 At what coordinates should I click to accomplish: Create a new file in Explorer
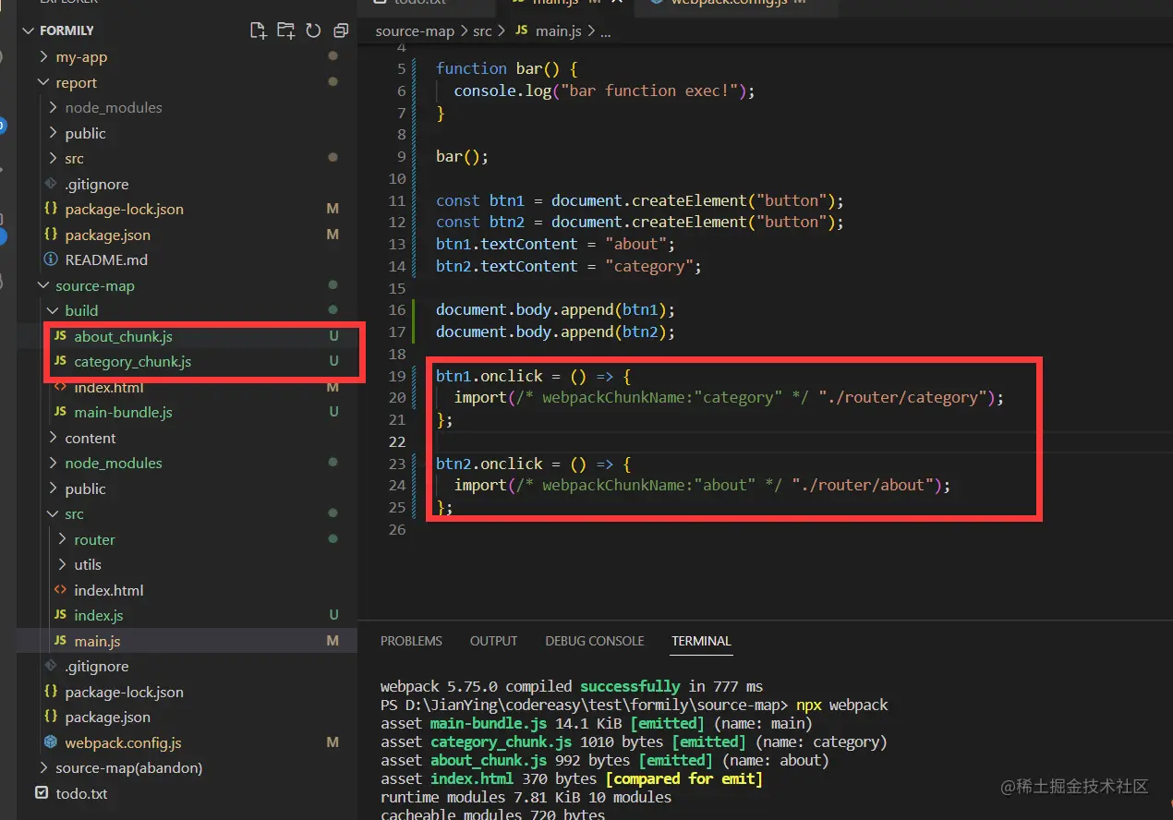pos(259,30)
